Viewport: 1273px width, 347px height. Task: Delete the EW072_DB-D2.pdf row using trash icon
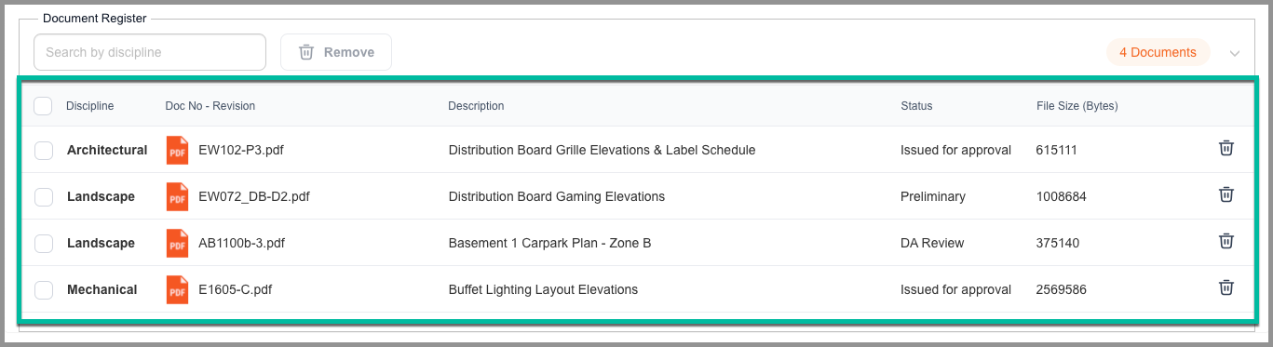tap(1226, 194)
